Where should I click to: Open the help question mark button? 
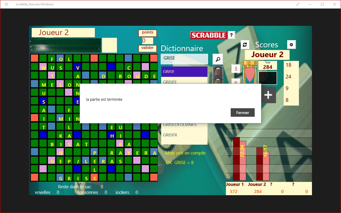tap(232, 35)
